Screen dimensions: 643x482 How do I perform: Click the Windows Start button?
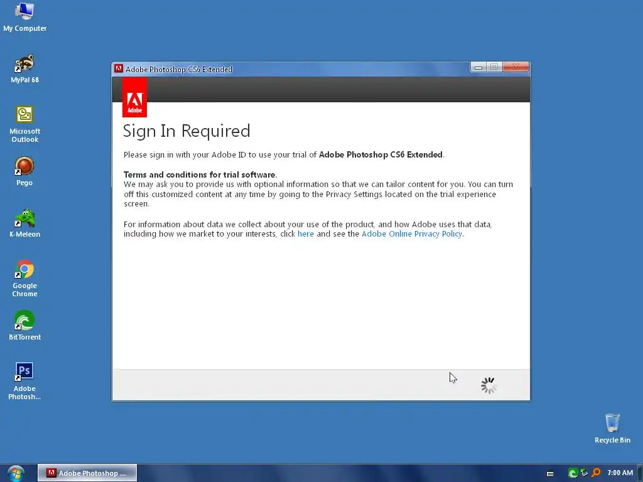(x=16, y=473)
